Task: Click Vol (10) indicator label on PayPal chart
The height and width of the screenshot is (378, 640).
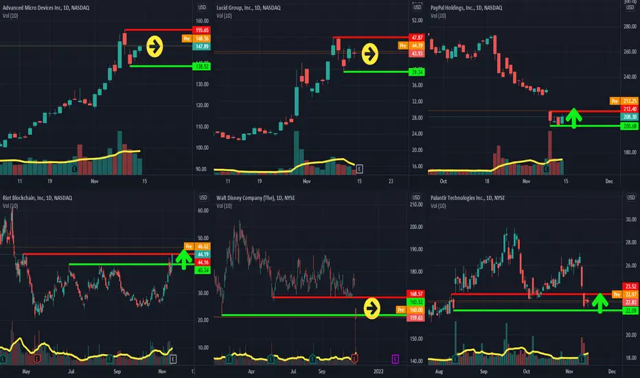Action: [438, 16]
